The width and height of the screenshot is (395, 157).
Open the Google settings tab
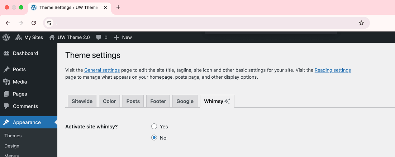(185, 101)
